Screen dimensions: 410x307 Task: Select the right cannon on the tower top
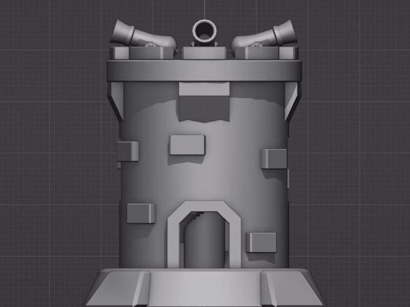[263, 35]
